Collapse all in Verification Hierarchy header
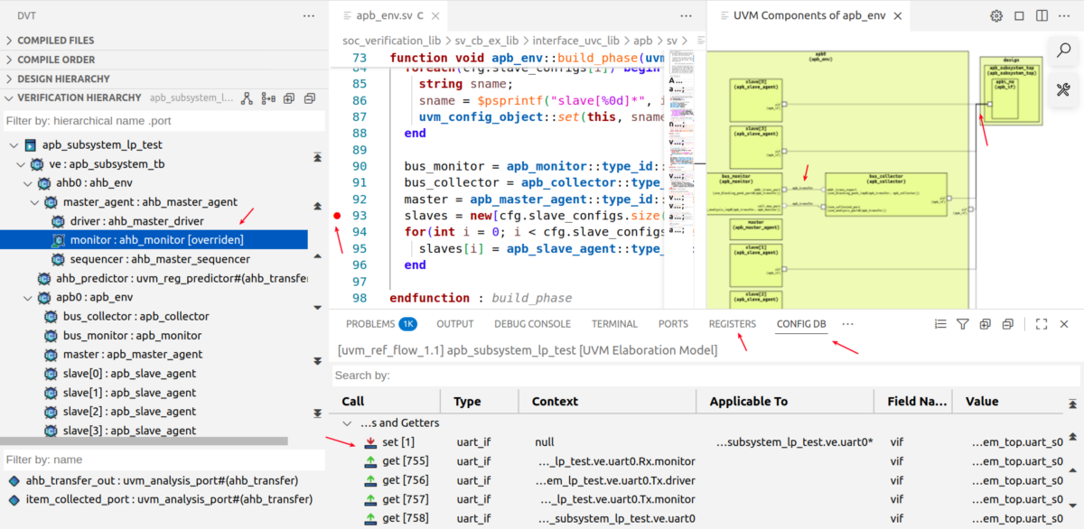Screen dimensions: 1084x529 click(310, 98)
